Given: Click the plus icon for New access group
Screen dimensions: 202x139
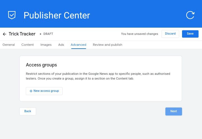Looking at the screenshot, I should pos(31,91).
